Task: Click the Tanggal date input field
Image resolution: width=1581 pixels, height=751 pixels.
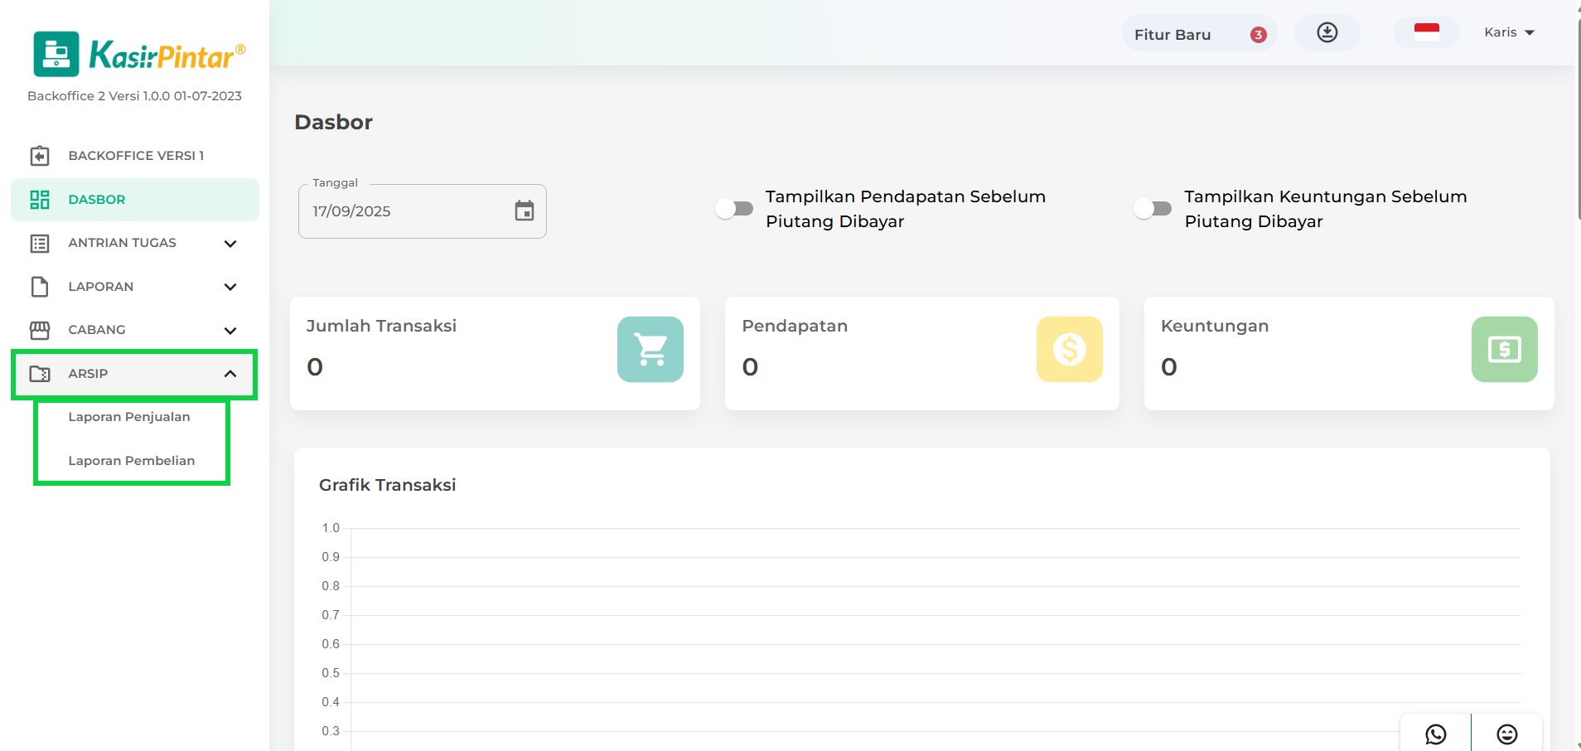Action: pyautogui.click(x=406, y=211)
